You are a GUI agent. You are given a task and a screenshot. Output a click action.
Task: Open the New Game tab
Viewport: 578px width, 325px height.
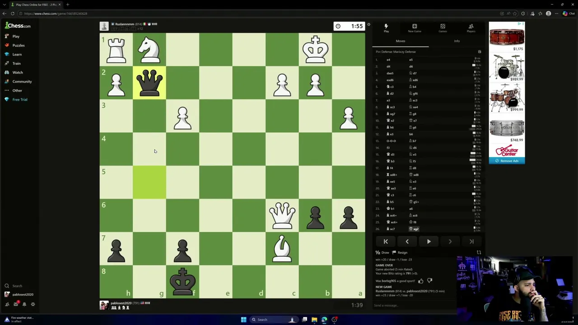415,28
